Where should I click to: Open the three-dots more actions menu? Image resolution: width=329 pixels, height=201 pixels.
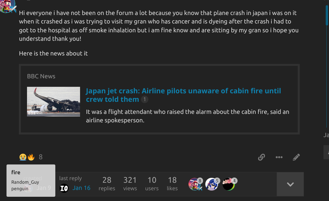(279, 157)
